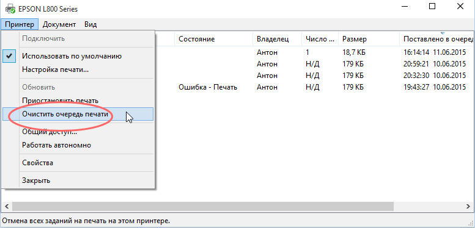Image resolution: width=475 pixels, height=228 pixels.
Task: Click the EPSON printer icon in title bar
Action: point(10,9)
